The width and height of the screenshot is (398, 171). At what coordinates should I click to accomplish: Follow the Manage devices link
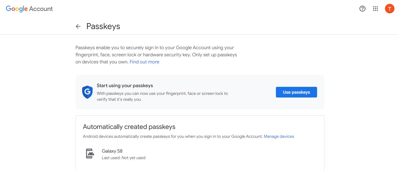coord(279,137)
